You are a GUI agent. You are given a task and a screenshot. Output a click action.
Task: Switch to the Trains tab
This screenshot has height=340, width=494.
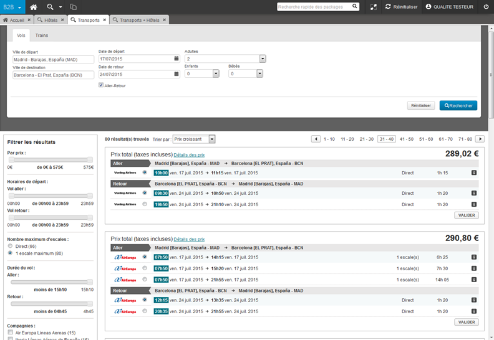pyautogui.click(x=42, y=35)
